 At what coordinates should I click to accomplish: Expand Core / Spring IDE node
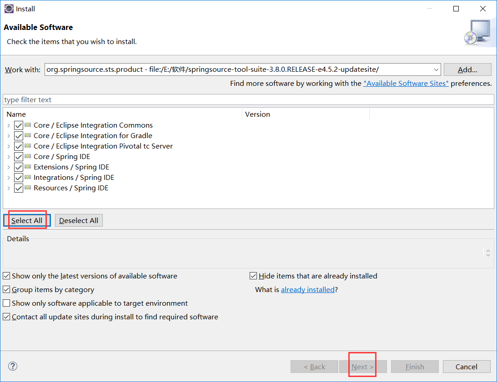[x=9, y=157]
